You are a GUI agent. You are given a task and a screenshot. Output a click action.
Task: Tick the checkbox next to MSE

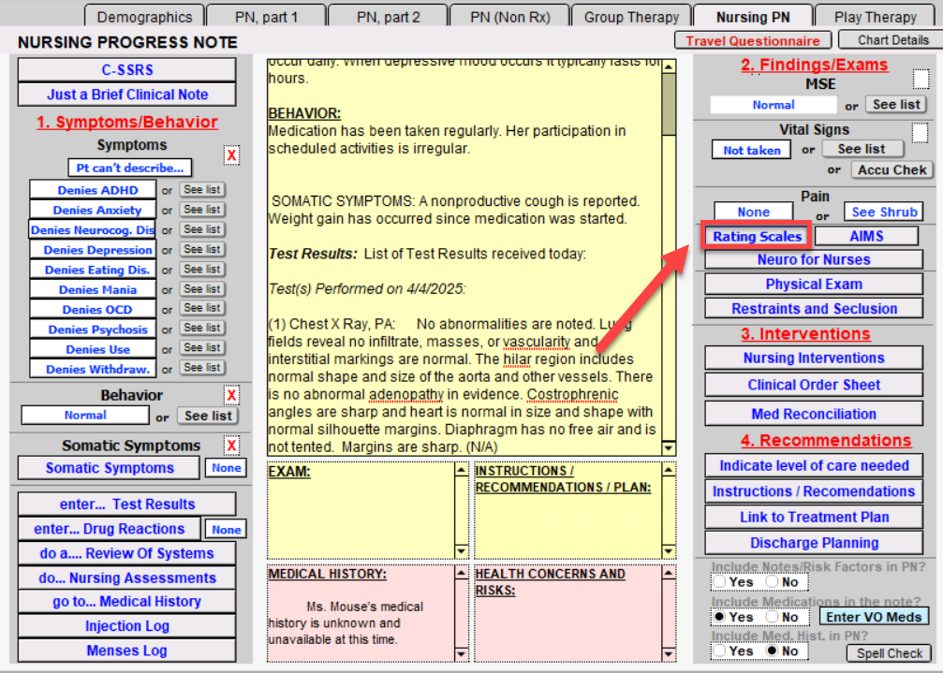[x=921, y=79]
